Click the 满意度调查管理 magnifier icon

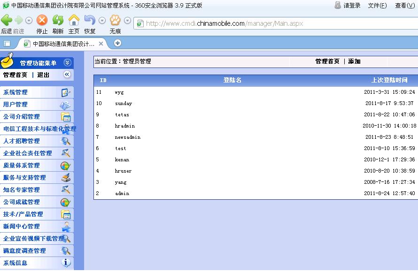pos(66,251)
